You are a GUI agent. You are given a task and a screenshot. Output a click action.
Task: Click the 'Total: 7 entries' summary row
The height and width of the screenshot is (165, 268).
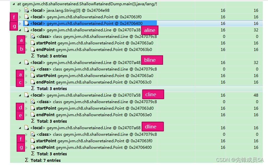pyautogui.click(x=45, y=160)
